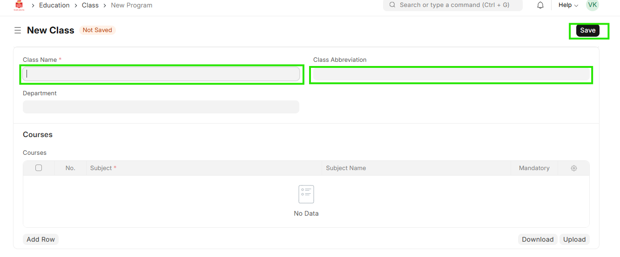Open the Department link field

click(161, 107)
